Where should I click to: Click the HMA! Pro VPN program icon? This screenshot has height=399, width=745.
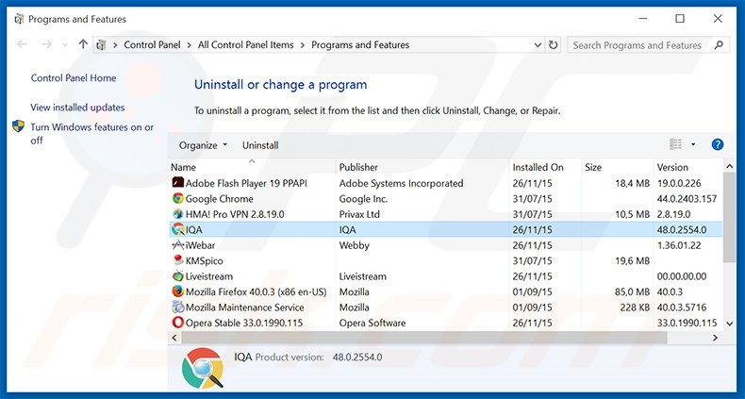(x=177, y=214)
